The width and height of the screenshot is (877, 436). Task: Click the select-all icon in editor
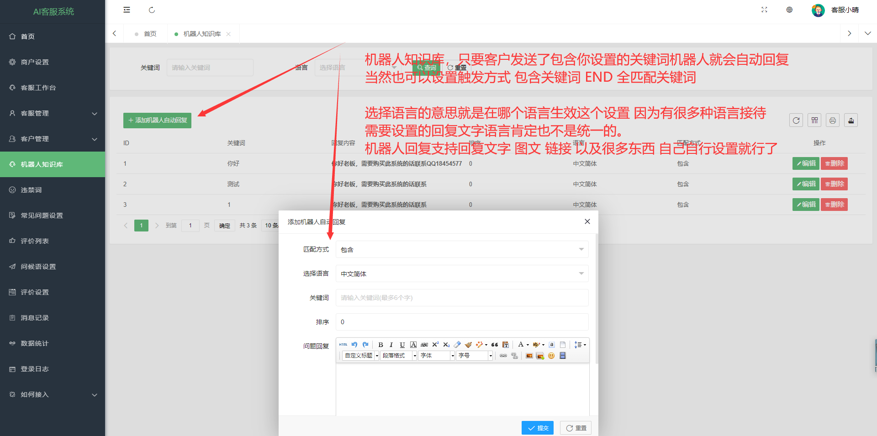(552, 345)
